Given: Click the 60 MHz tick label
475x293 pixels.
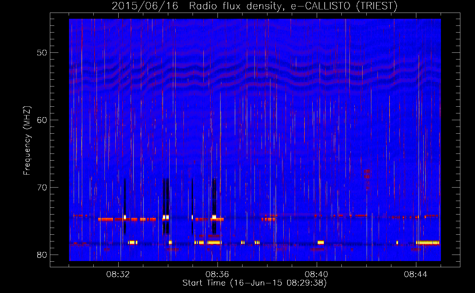Looking at the screenshot, I should pyautogui.click(x=42, y=120).
